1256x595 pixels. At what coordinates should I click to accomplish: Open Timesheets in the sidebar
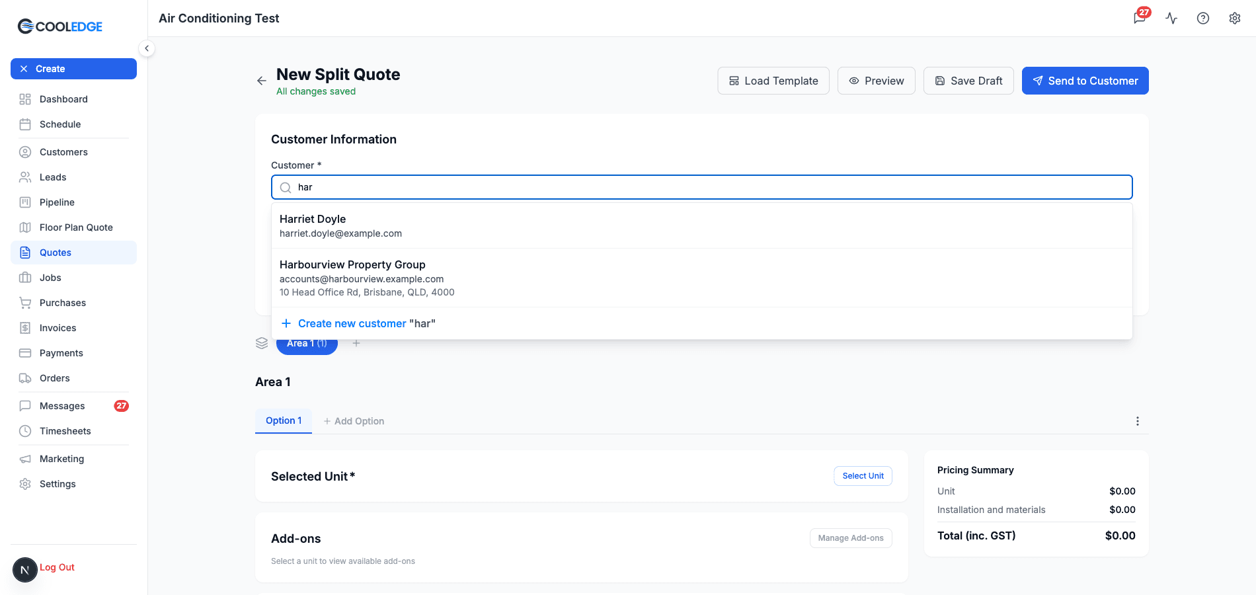click(x=73, y=431)
